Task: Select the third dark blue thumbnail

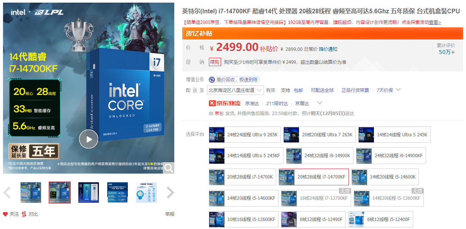Action: click(x=89, y=193)
